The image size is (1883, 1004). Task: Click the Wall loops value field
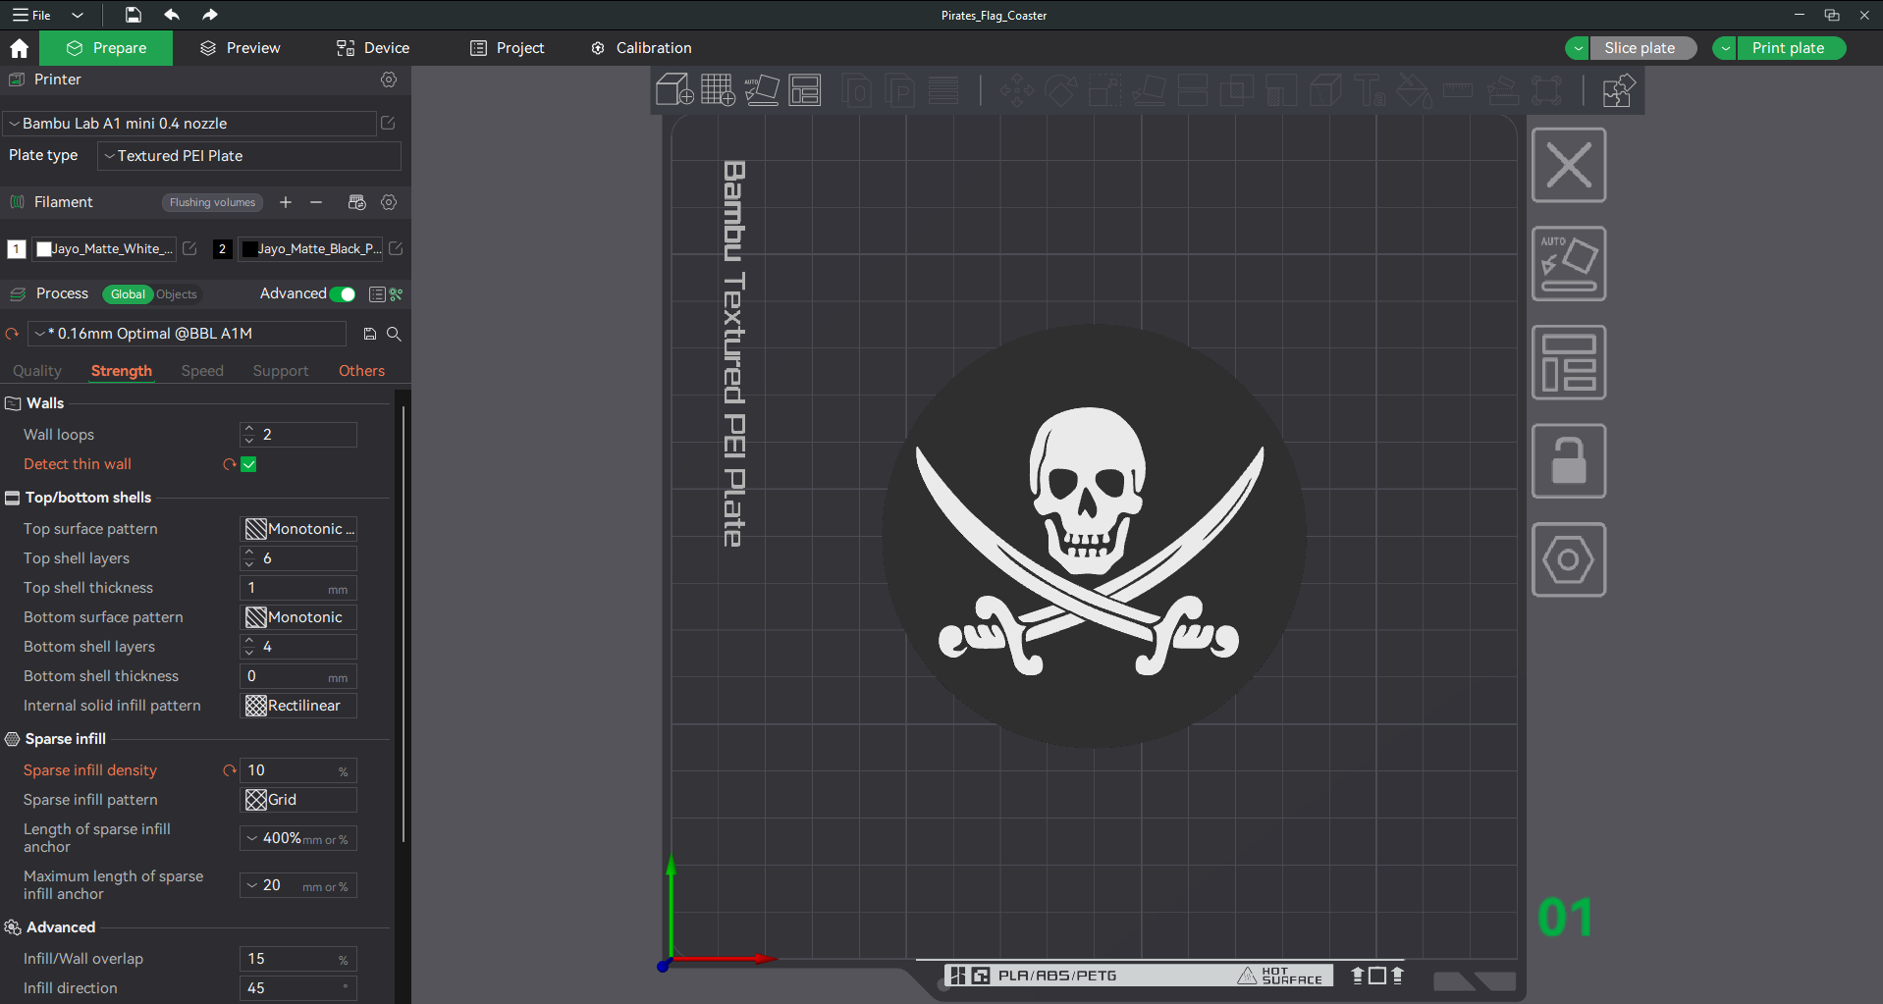[298, 435]
